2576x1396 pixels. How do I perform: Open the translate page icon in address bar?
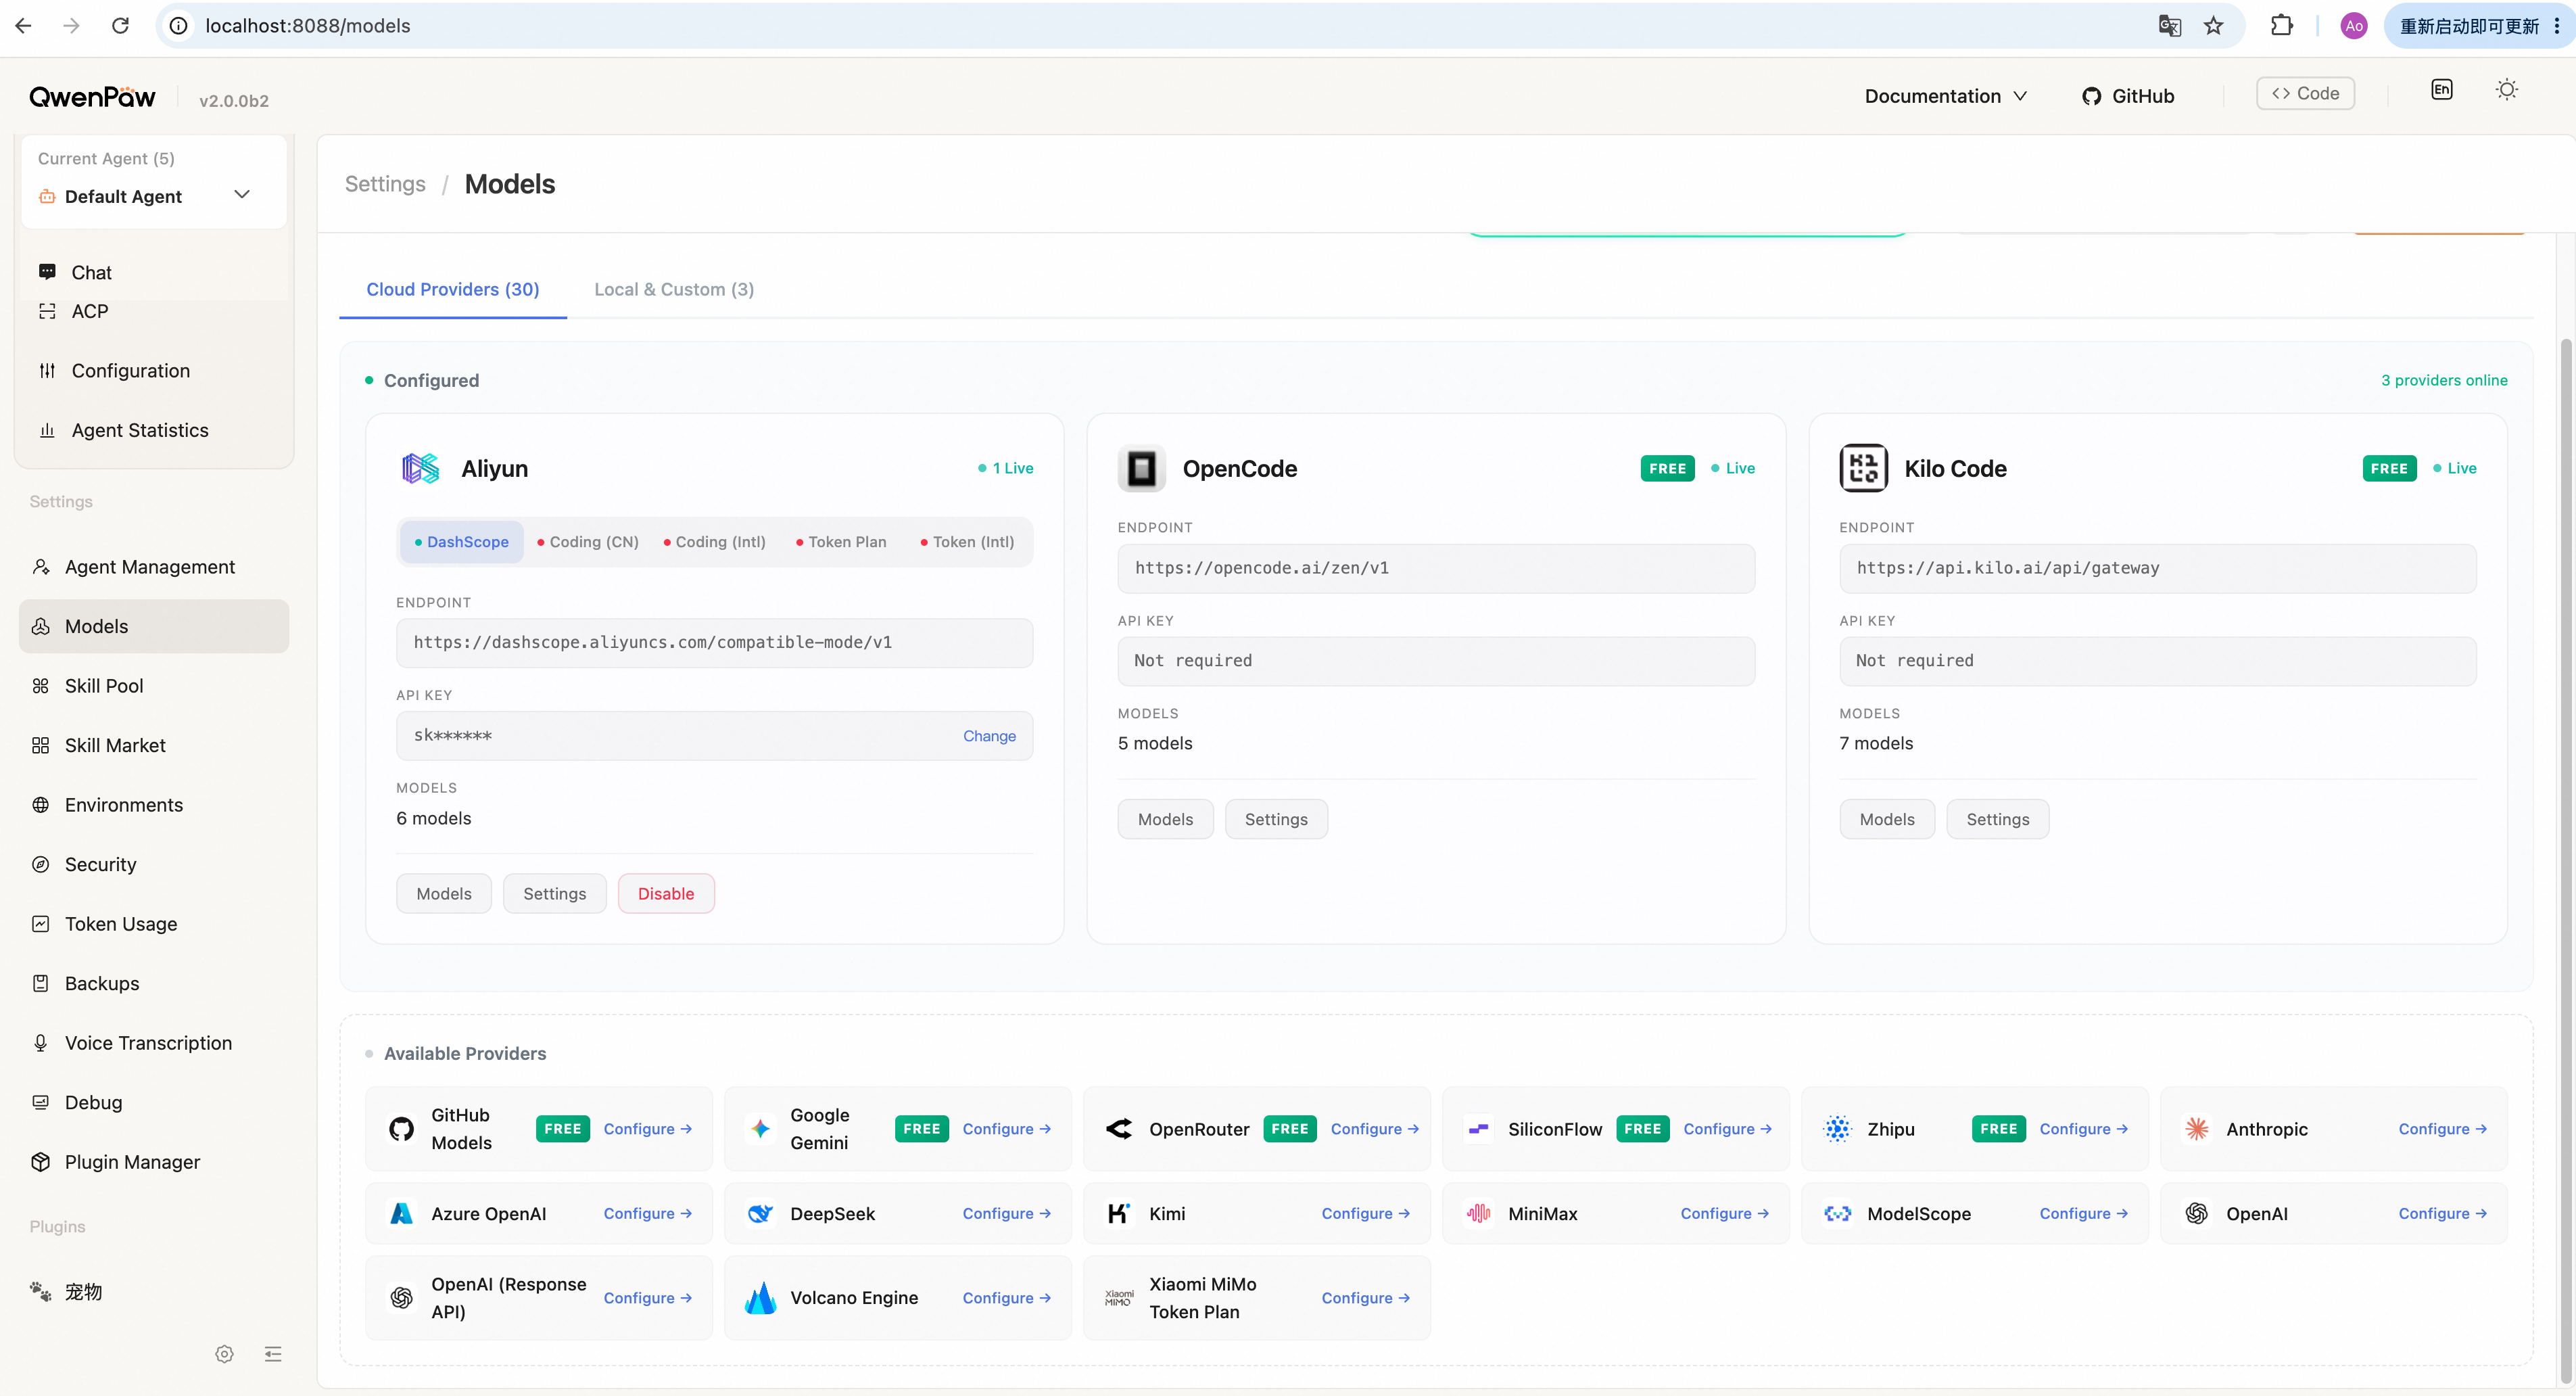pos(2169,26)
